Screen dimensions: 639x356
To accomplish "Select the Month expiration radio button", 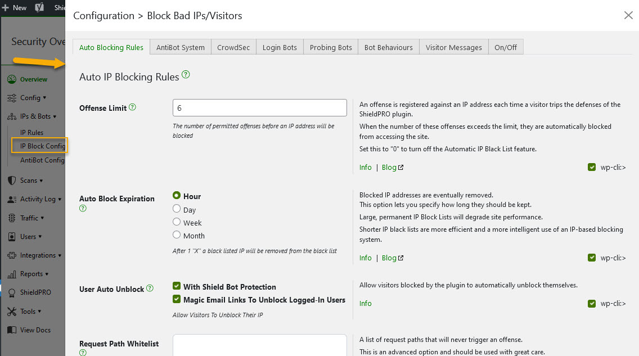I will click(177, 235).
